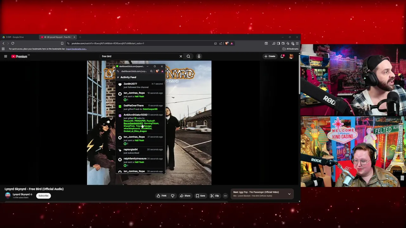Click Import bookmarks now link
The image size is (406, 228).
(76, 49)
